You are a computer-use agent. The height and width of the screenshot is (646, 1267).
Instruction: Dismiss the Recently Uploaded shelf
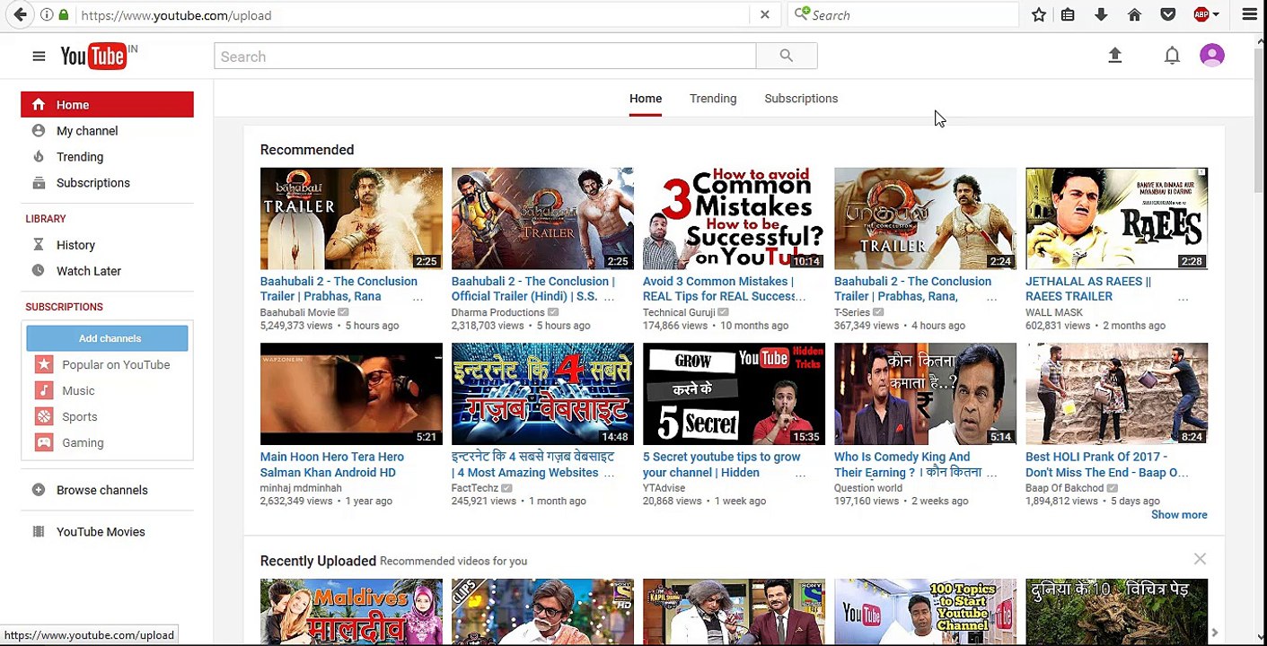[x=1200, y=559]
